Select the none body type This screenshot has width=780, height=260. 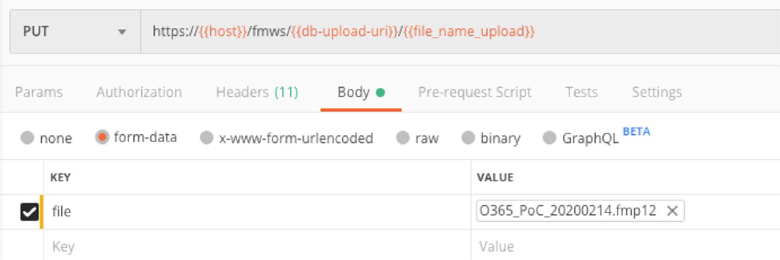click(x=27, y=137)
